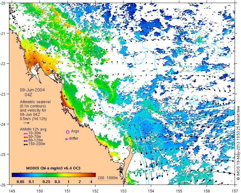Click the magenta drifter arrow symbol in legend

pos(66,139)
